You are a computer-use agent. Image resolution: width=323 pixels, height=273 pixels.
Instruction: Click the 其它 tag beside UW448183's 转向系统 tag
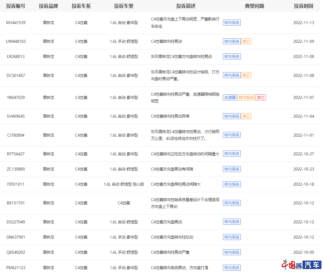coord(246,41)
